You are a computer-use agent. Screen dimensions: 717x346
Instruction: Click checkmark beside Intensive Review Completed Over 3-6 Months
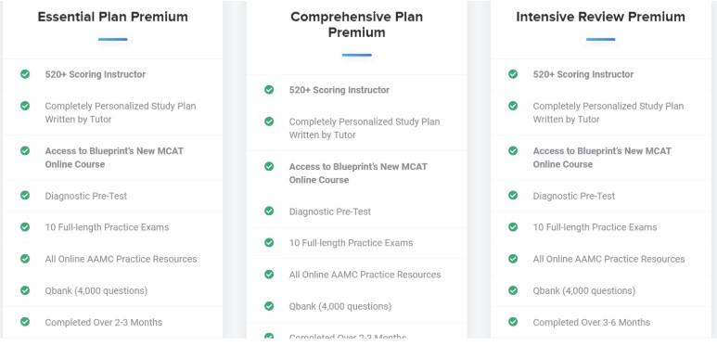click(x=513, y=322)
